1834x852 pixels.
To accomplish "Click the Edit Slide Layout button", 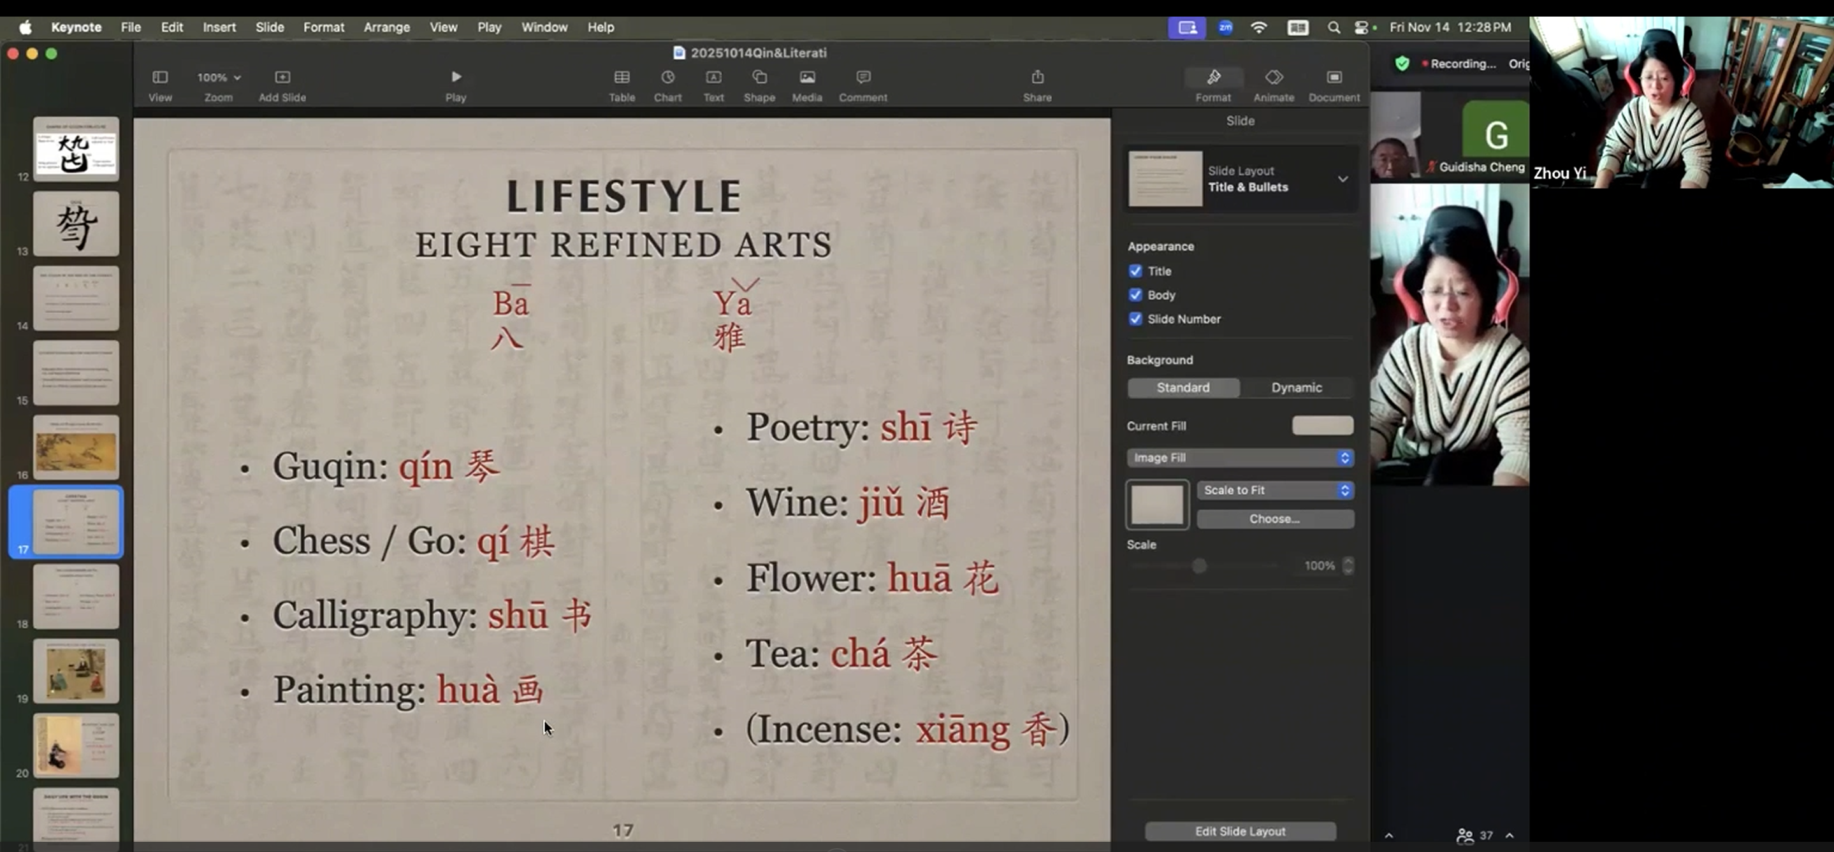I will coord(1239,832).
